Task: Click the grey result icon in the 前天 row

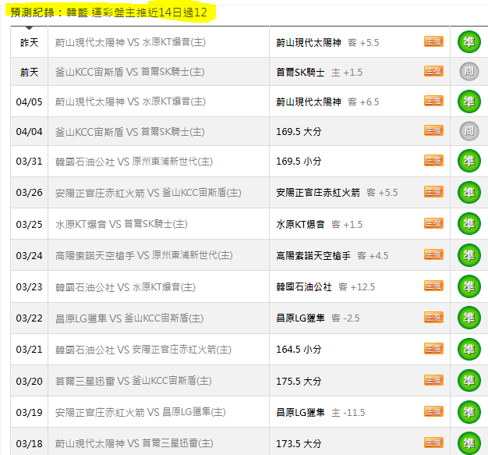Action: 469,72
